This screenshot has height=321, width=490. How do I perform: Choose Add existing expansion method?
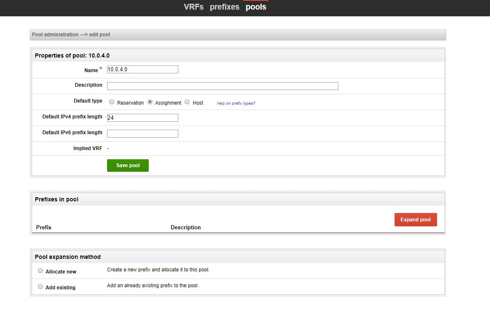[40, 286]
